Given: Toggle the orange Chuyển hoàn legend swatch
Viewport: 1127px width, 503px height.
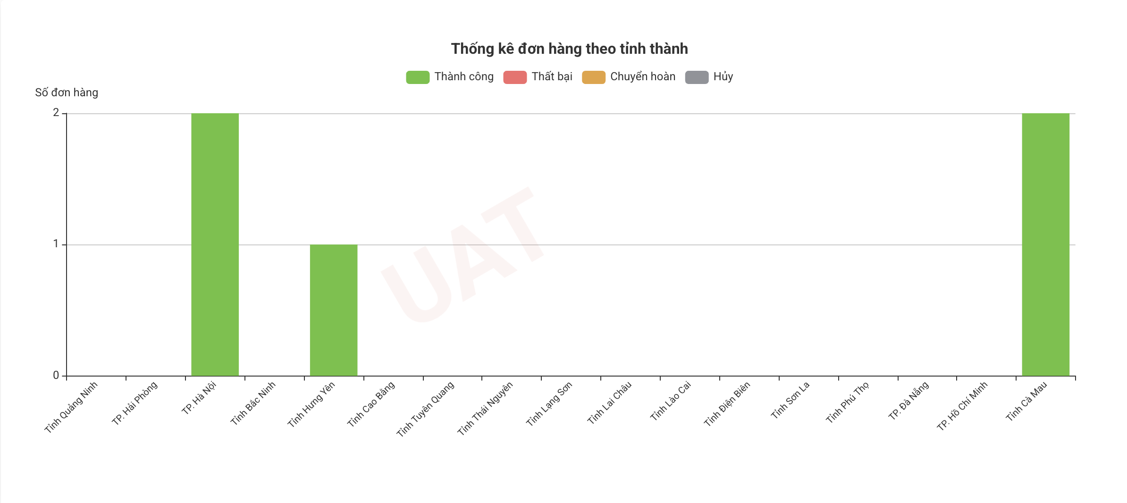Looking at the screenshot, I should pyautogui.click(x=593, y=77).
